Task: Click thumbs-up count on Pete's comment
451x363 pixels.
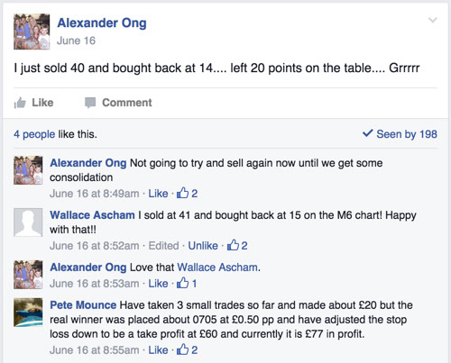Action: (187, 349)
